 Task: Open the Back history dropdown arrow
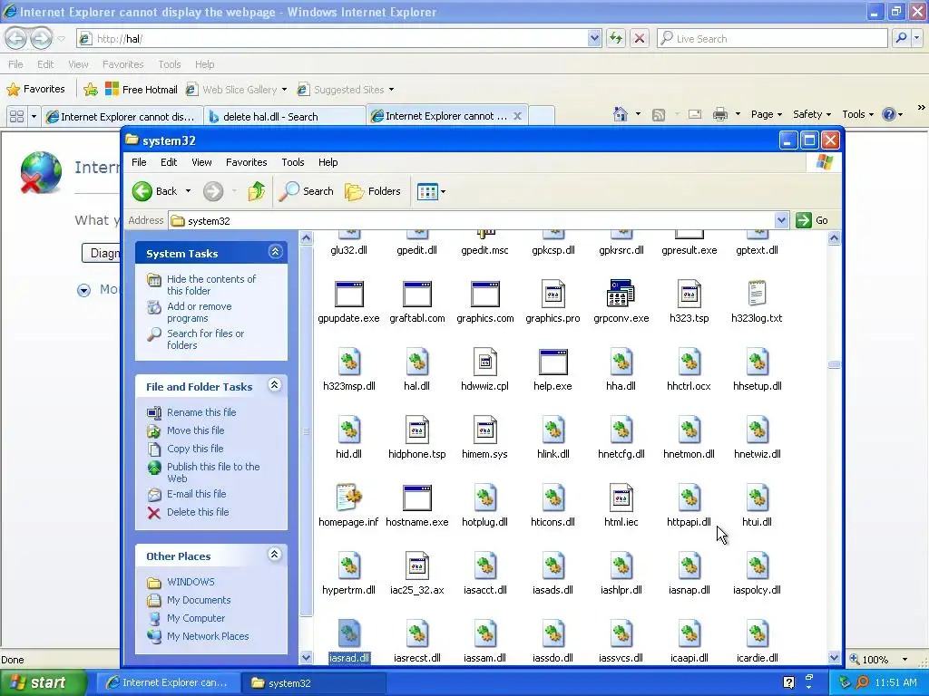tap(189, 191)
